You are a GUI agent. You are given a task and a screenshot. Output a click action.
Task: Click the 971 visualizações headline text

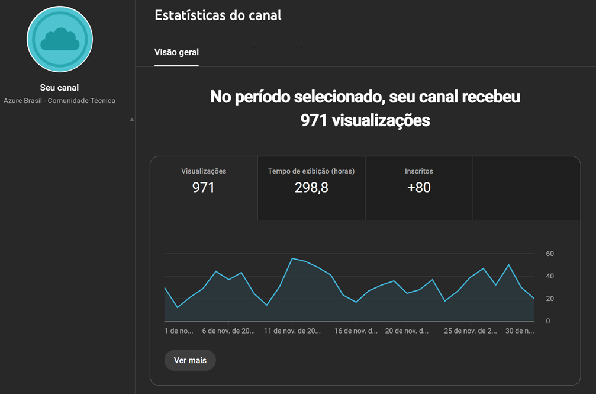click(365, 120)
